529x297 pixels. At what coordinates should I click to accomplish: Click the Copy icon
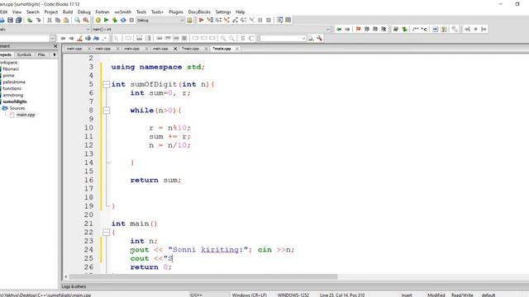pyautogui.click(x=58, y=20)
